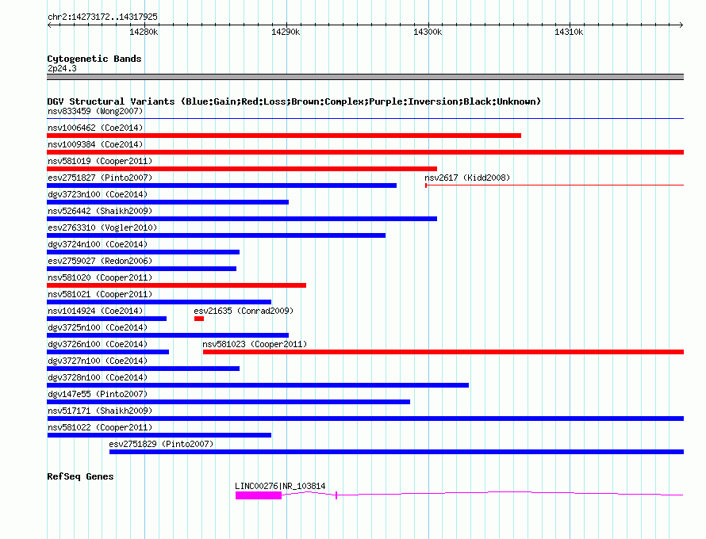Select the nsv581020 (Cooper2011) red bar
706x539 pixels.
tap(176, 285)
